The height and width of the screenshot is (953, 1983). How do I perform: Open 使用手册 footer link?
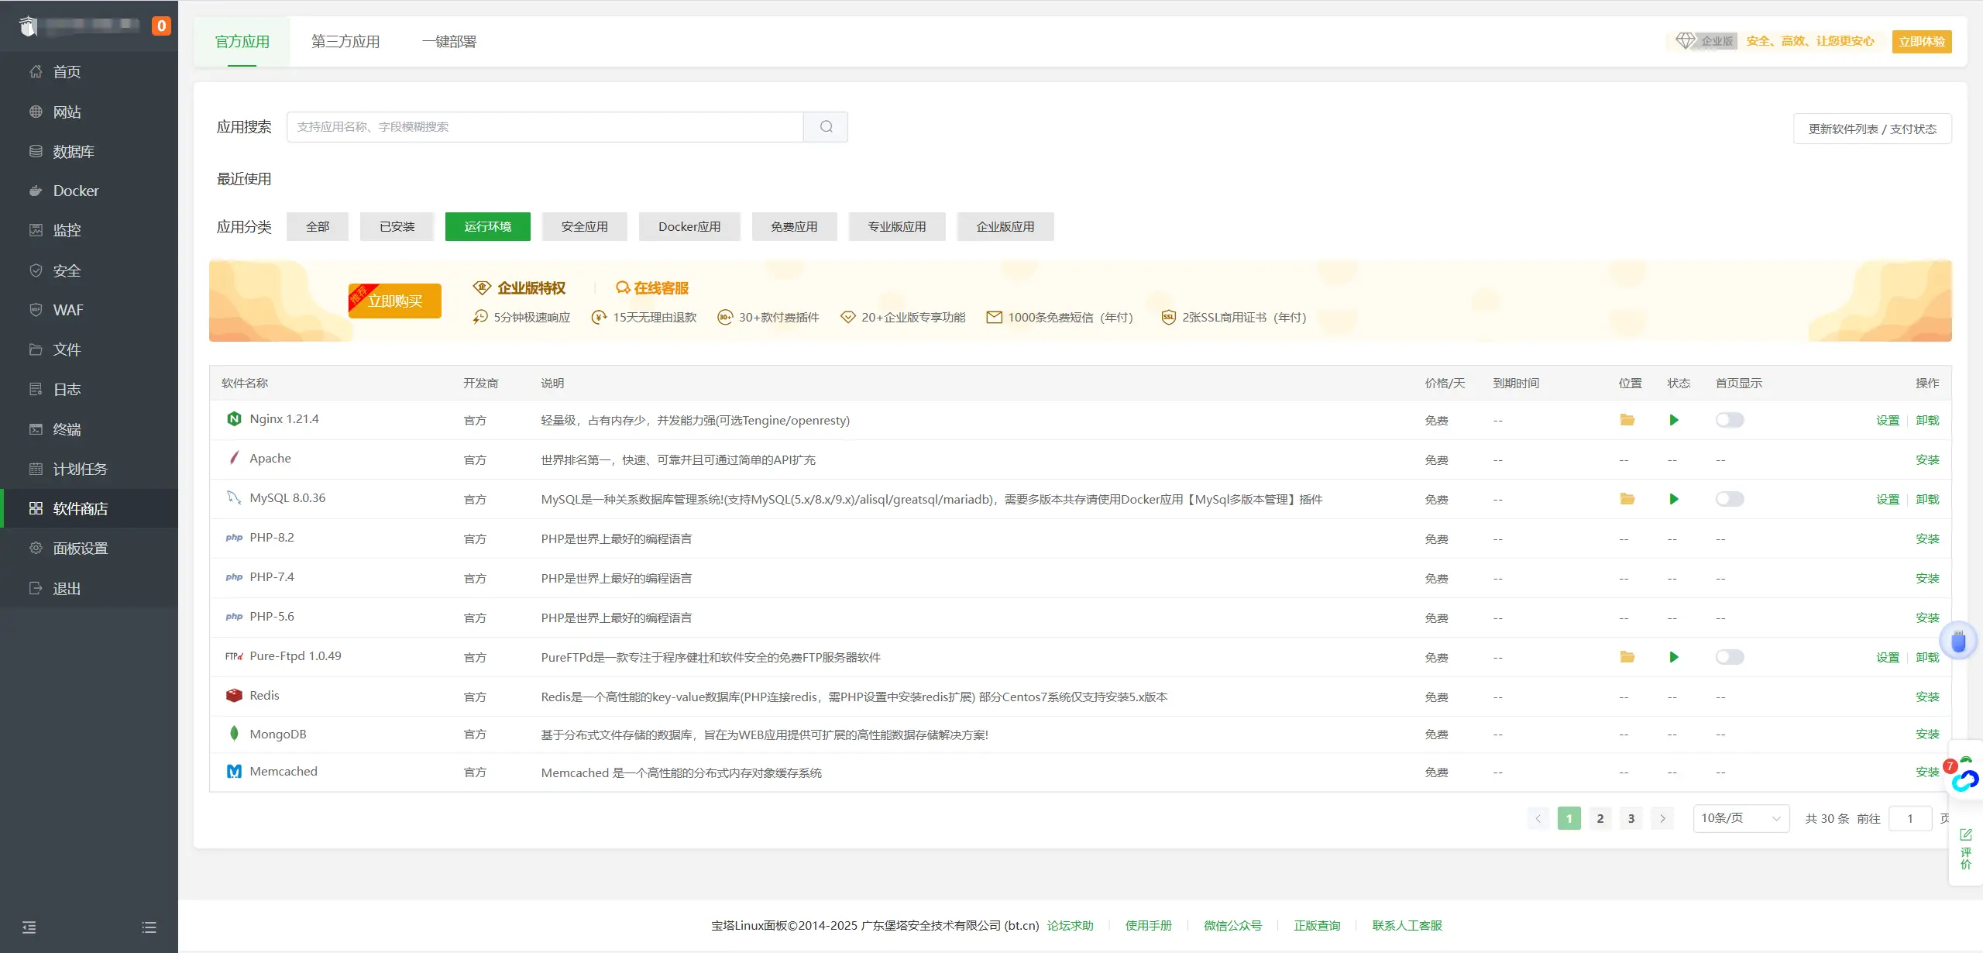pos(1149,926)
